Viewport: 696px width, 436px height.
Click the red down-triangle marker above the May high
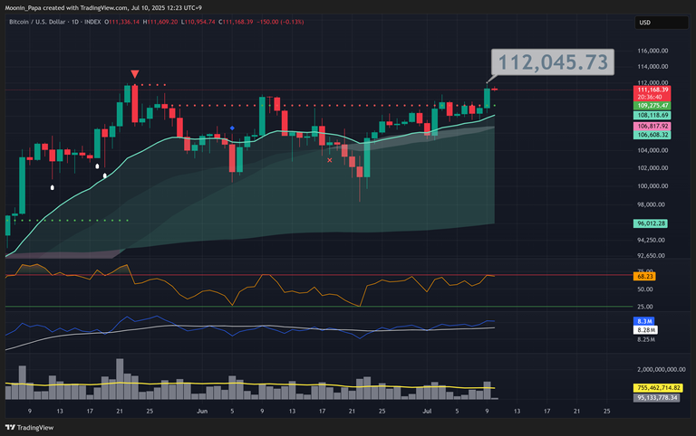(135, 74)
